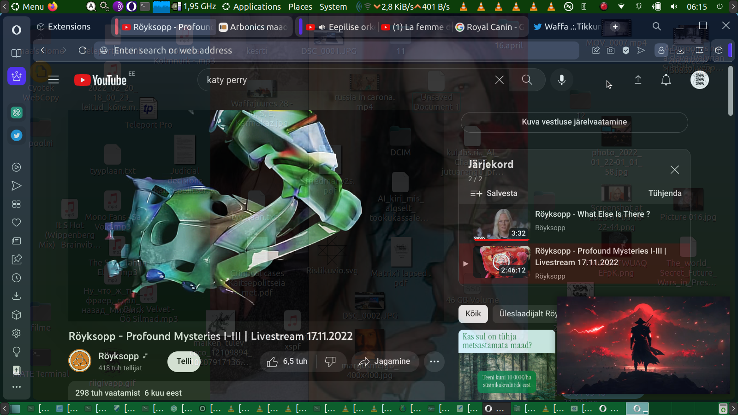Take a snapshot with the camera icon

pos(611,50)
